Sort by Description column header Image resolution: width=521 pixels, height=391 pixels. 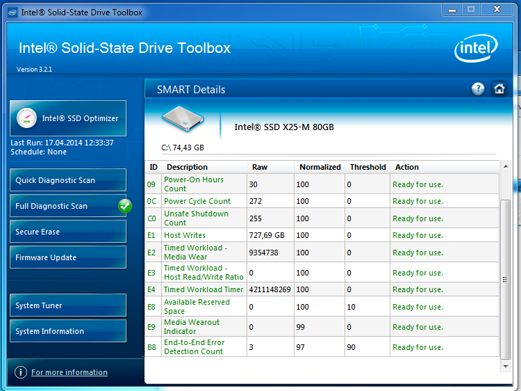(204, 167)
